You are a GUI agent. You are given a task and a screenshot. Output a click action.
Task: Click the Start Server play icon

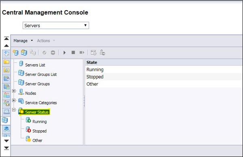pyautogui.click(x=64, y=53)
